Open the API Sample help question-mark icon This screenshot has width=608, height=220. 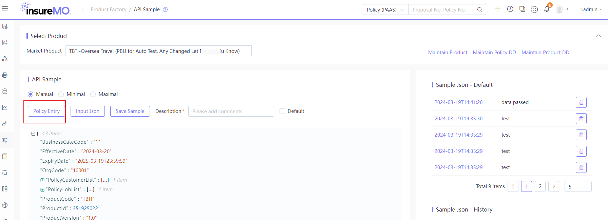click(165, 9)
